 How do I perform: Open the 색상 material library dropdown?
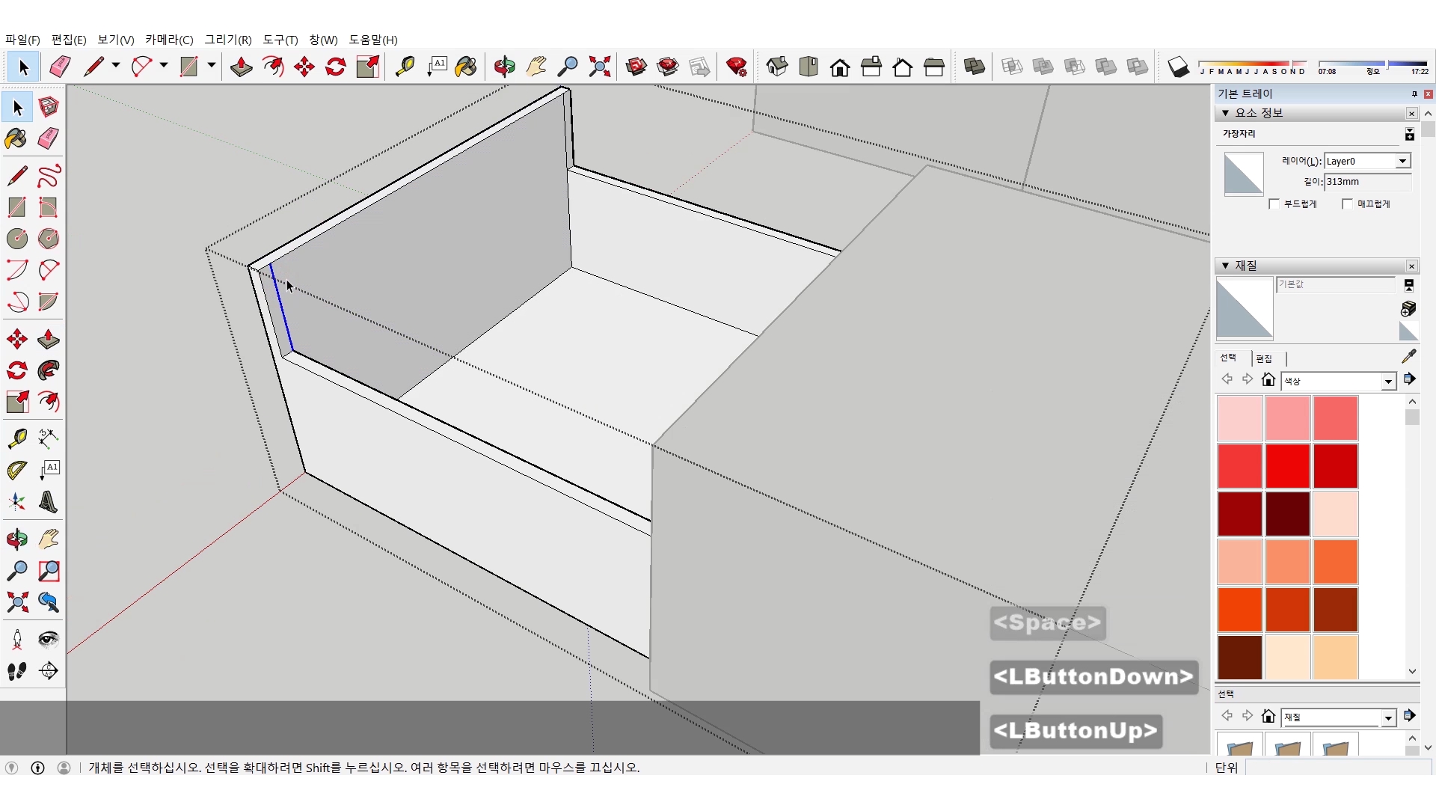(1388, 382)
